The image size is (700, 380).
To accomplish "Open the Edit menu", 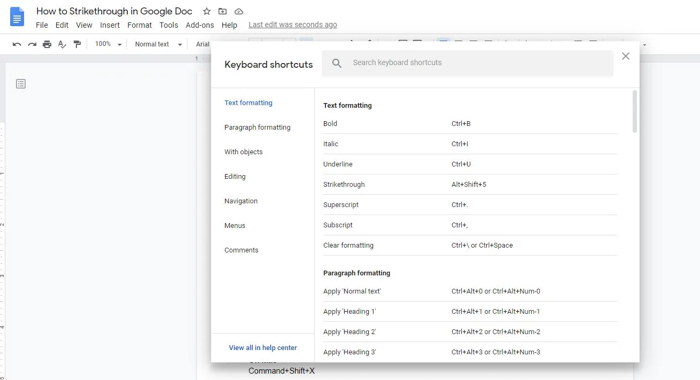I will [62, 25].
